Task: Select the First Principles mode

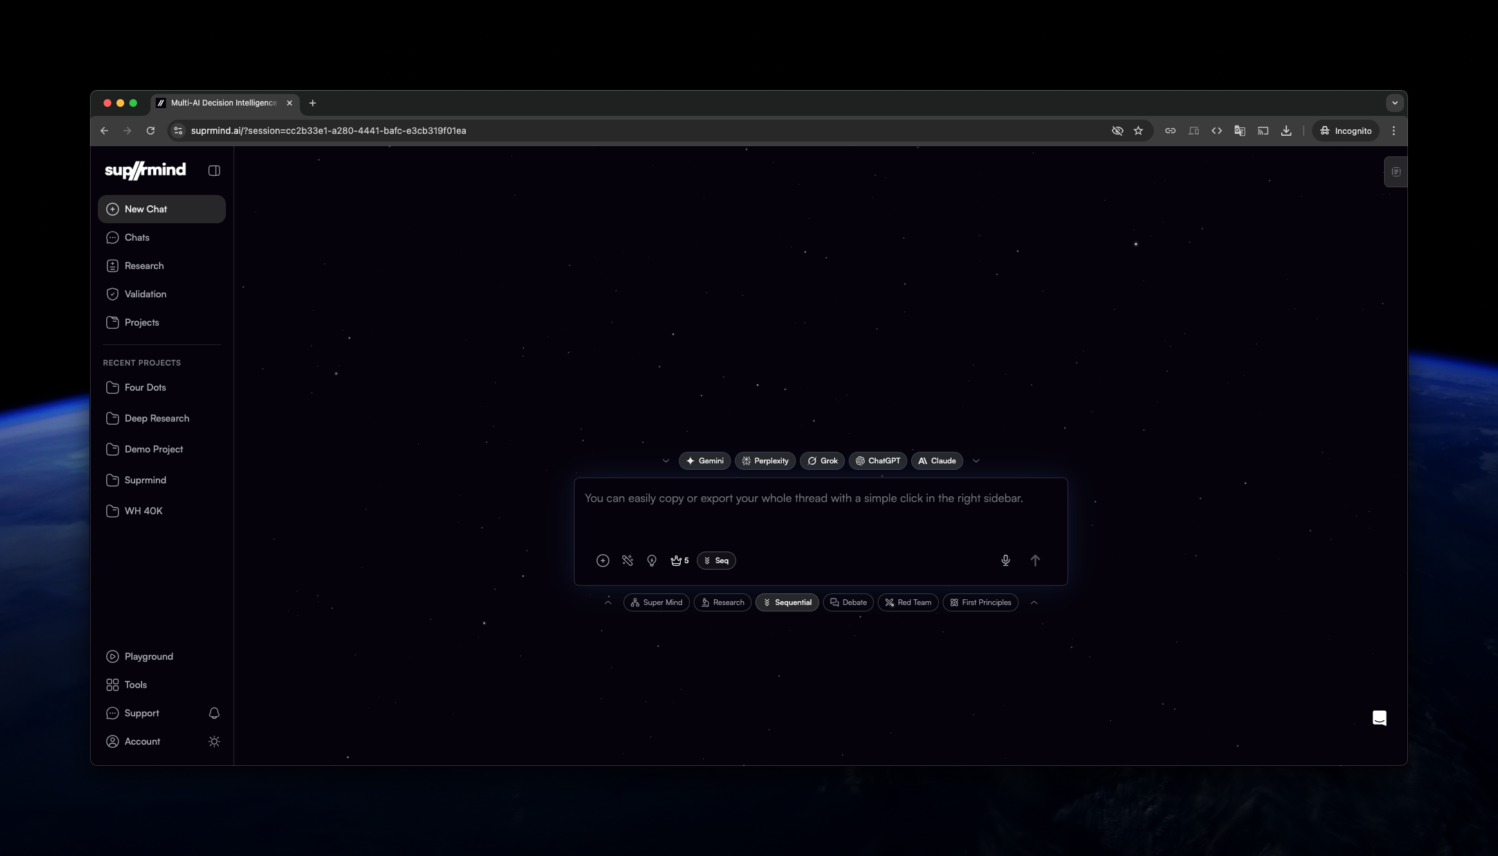Action: (981, 602)
